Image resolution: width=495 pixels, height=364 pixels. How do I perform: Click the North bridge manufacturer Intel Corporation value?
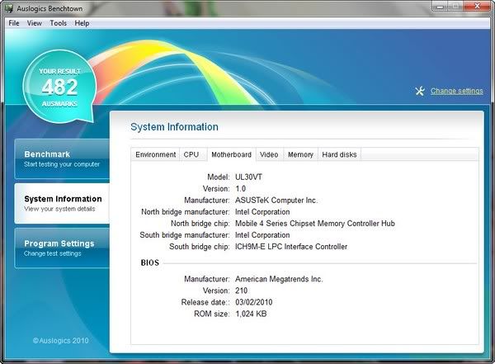[262, 211]
